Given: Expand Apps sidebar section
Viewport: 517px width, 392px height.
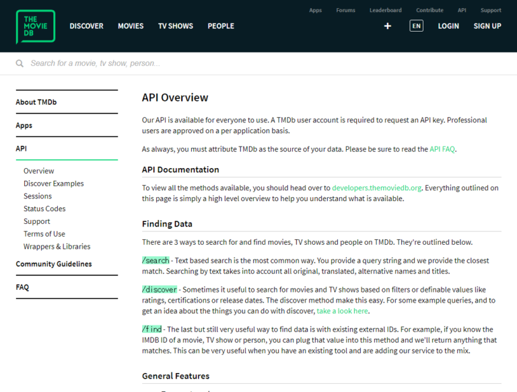Looking at the screenshot, I should point(24,126).
